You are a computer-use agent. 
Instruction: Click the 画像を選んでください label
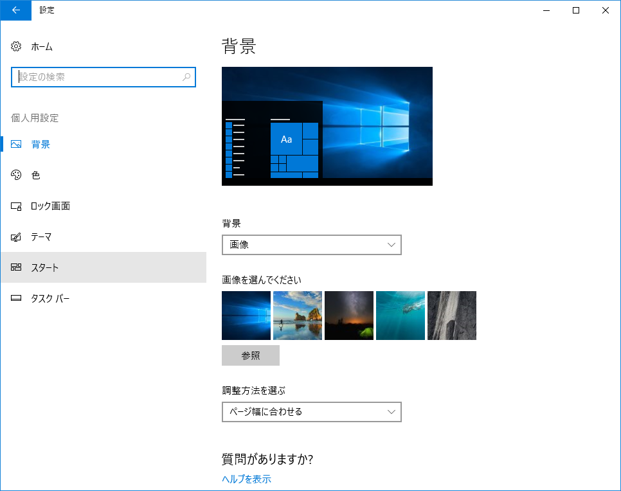[262, 280]
